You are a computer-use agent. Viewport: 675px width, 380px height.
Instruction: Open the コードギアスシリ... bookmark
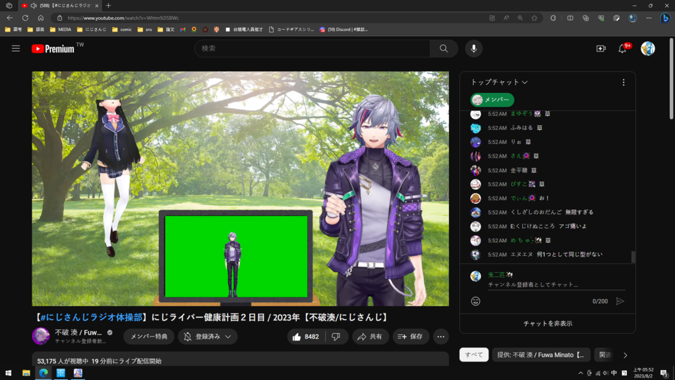pyautogui.click(x=291, y=30)
